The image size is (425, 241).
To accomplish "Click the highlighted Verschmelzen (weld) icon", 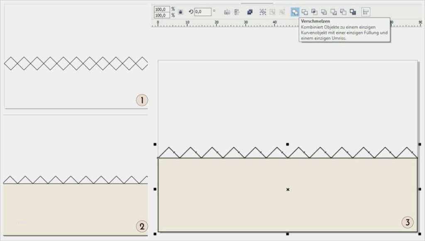I will 295,12.
